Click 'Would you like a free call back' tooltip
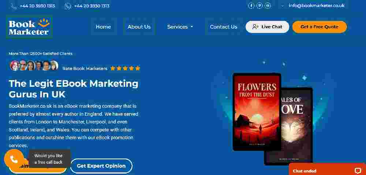The image size is (366, 175). (x=49, y=159)
